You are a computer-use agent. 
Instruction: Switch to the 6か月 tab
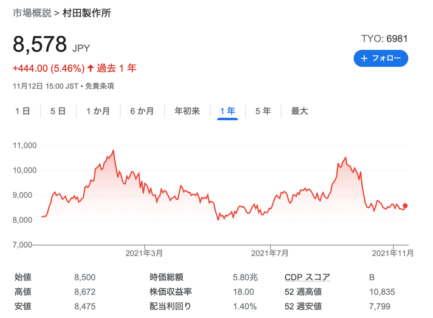click(x=142, y=111)
